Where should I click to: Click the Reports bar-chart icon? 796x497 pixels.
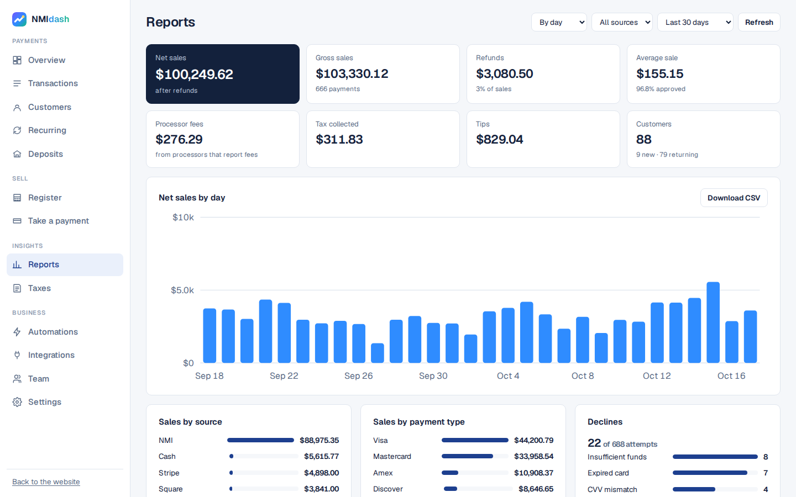pyautogui.click(x=17, y=265)
